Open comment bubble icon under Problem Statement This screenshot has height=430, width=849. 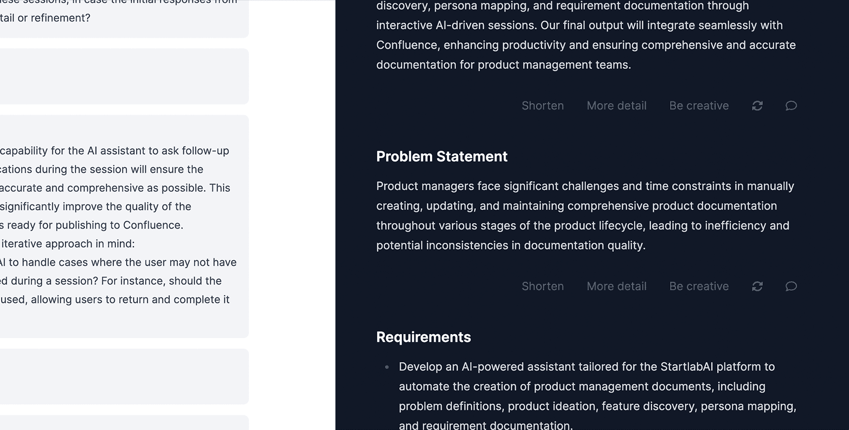pos(791,286)
